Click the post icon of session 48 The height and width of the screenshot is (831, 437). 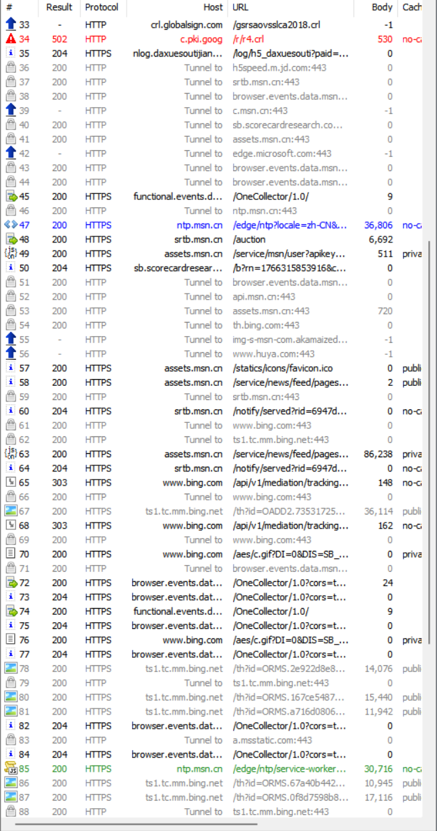[x=11, y=240]
